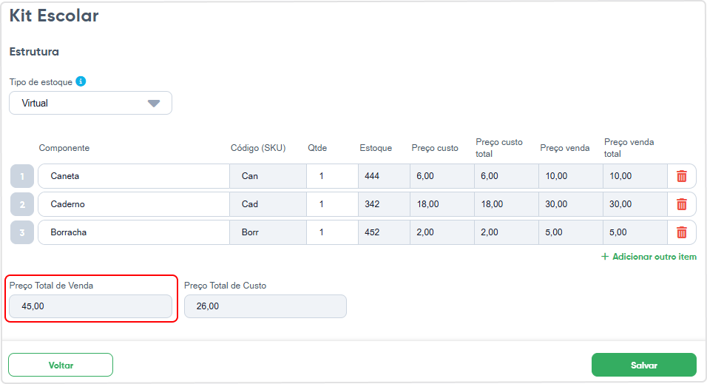Click the Caderno component field
Screen dimensions: 707x384
pyautogui.click(x=134, y=204)
